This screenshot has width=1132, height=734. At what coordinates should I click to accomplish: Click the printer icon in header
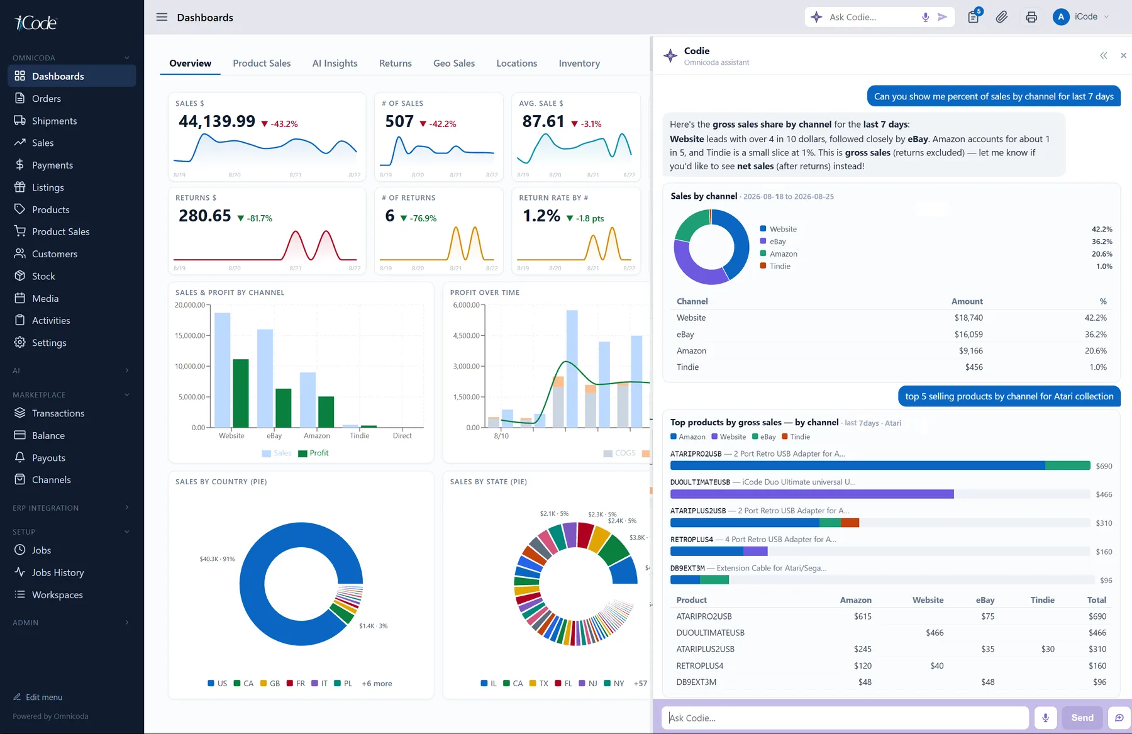coord(1031,17)
